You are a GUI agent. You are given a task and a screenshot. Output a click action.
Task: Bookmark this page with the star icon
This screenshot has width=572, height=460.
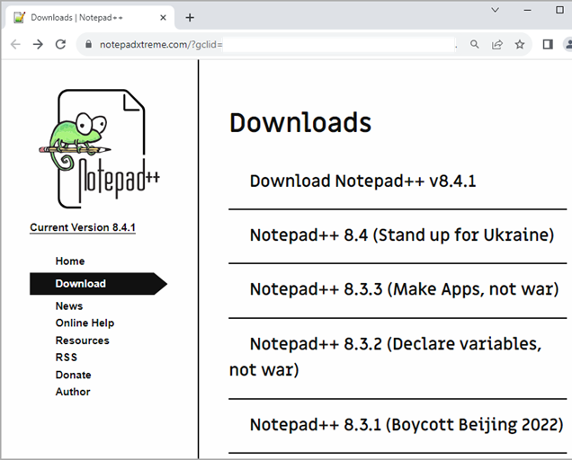tap(520, 44)
